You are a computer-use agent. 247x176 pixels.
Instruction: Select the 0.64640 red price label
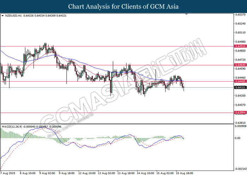click(240, 65)
